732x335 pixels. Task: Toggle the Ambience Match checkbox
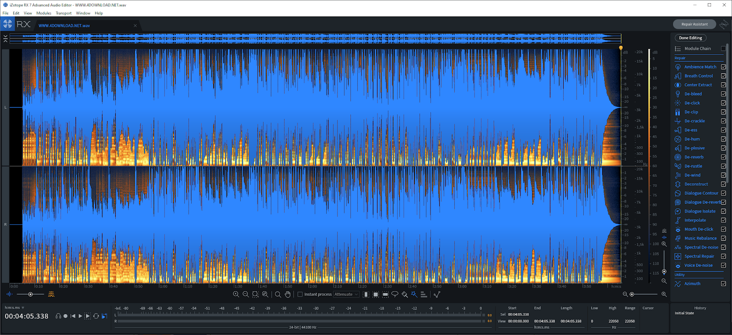coord(723,67)
